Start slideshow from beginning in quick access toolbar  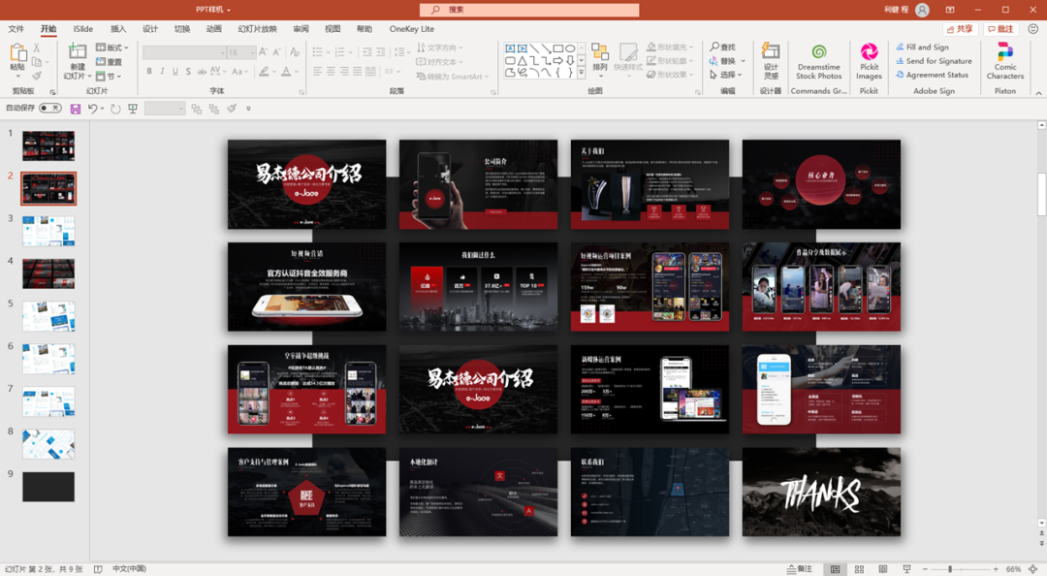(133, 109)
